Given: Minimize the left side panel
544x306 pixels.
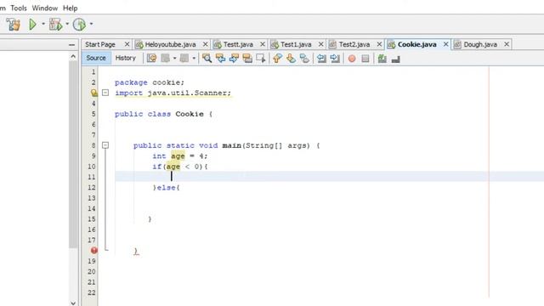Looking at the screenshot, I should [71, 45].
